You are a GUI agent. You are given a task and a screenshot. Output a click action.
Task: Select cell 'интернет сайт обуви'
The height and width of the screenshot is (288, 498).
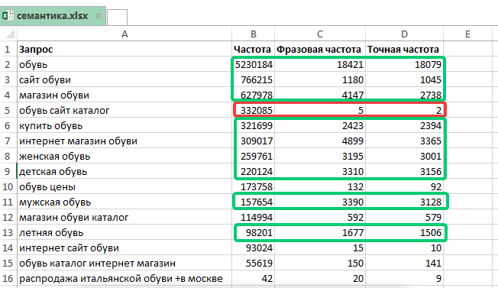coord(124,248)
